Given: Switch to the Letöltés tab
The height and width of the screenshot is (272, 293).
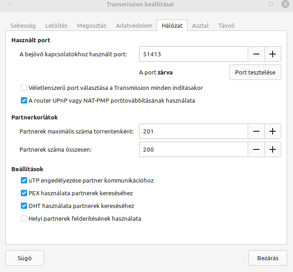Looking at the screenshot, I should click(x=56, y=25).
